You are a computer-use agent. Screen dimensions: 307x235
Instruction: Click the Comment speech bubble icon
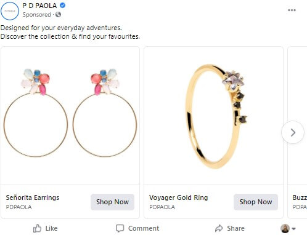pos(120,228)
